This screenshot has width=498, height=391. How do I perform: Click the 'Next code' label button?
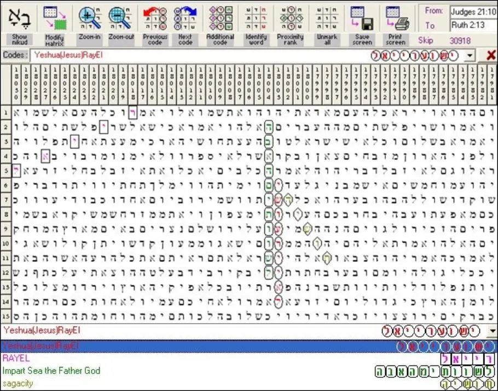(x=186, y=40)
